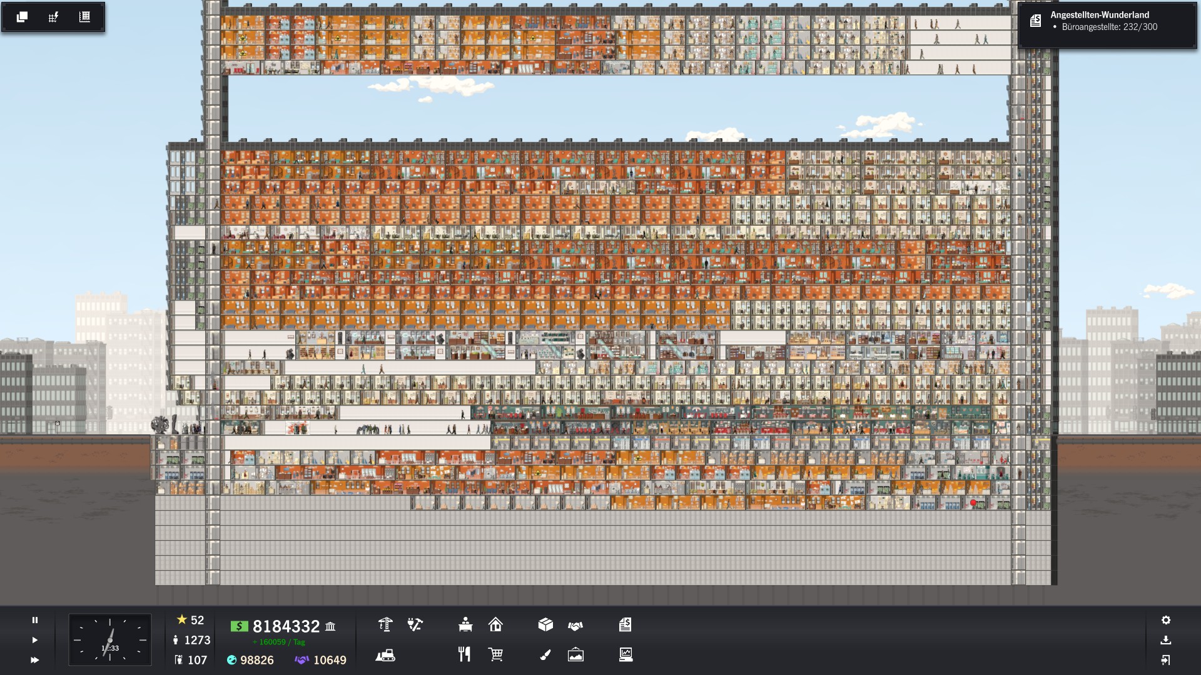This screenshot has width=1201, height=675.
Task: Open the services box category
Action: [545, 624]
